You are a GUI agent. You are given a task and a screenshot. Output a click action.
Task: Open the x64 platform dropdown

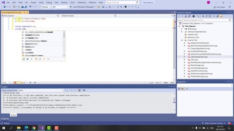60,7
